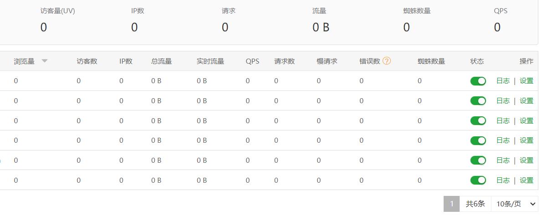Open 日志 for the last row
The height and width of the screenshot is (215, 547).
click(x=503, y=180)
